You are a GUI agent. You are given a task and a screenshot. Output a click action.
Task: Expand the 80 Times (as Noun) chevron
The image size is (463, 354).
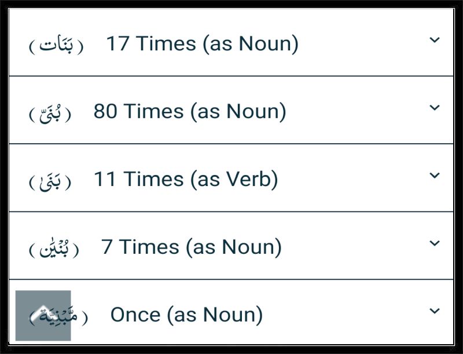click(435, 108)
